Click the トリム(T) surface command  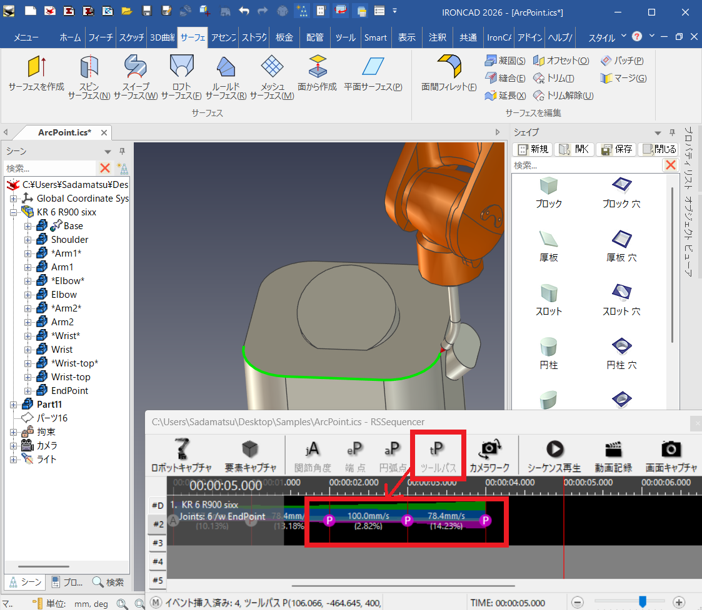(x=553, y=78)
